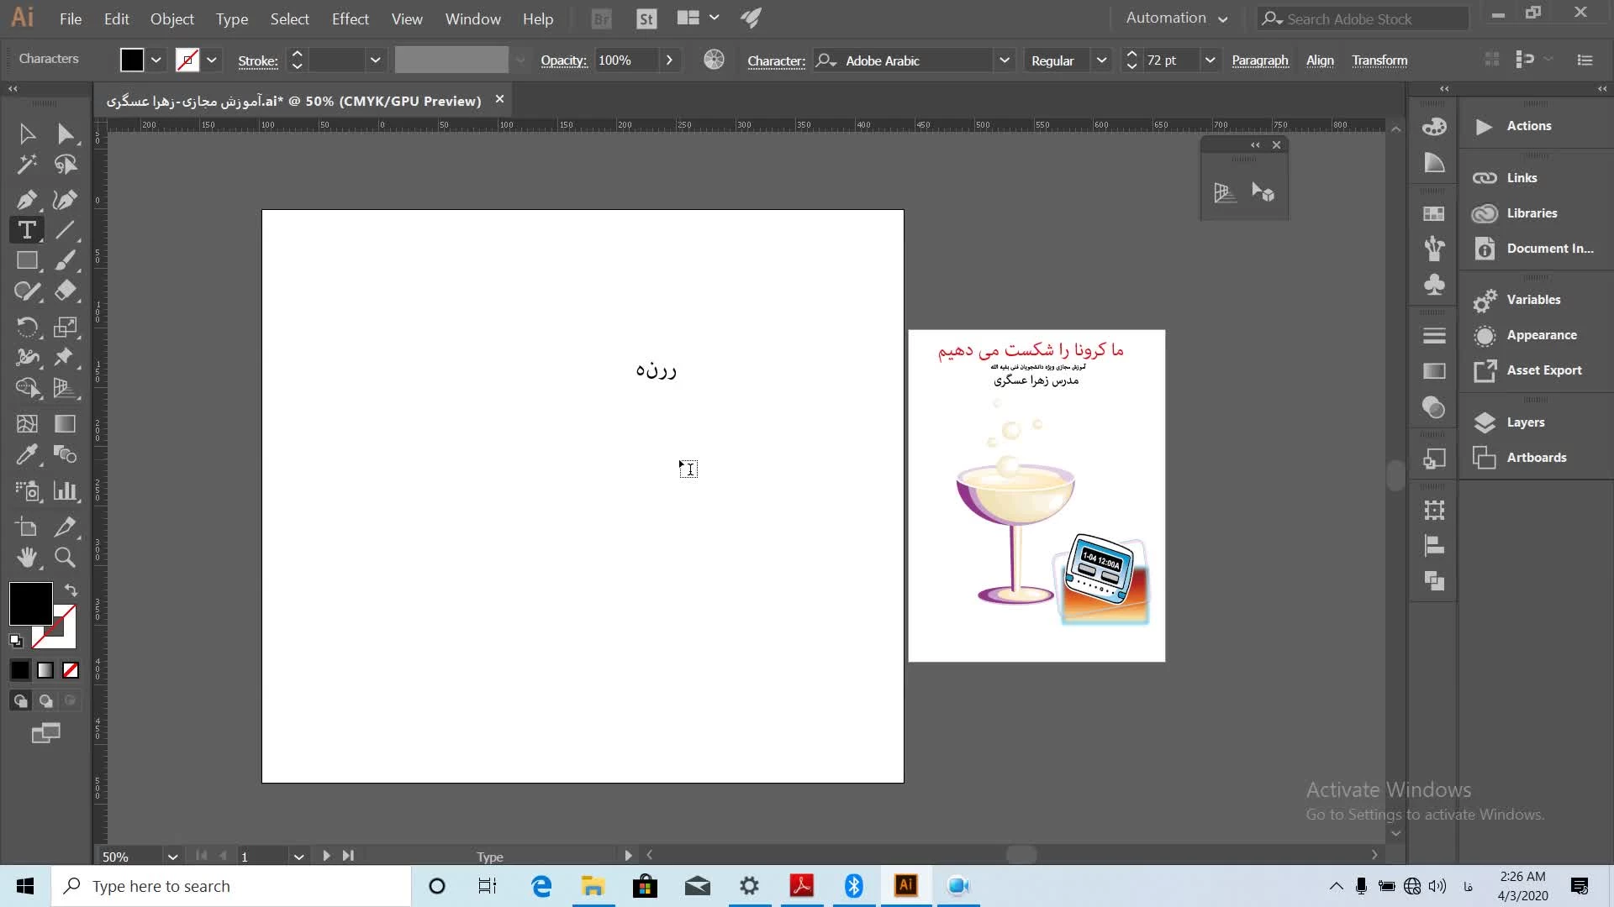Swap fill and stroke colors
The image size is (1614, 907).
(71, 590)
